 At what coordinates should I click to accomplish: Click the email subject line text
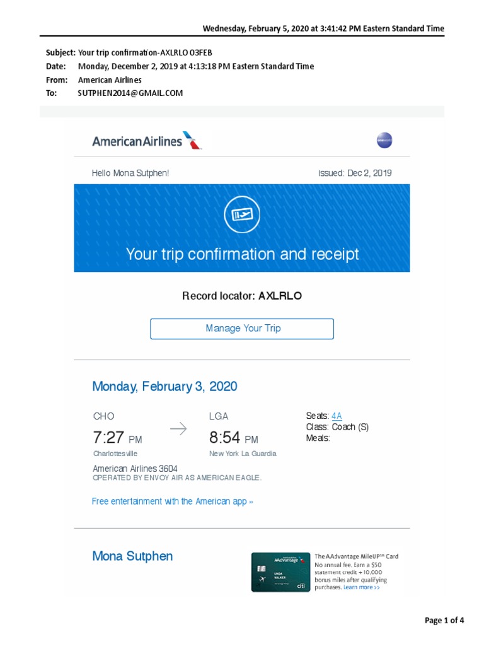[x=149, y=52]
